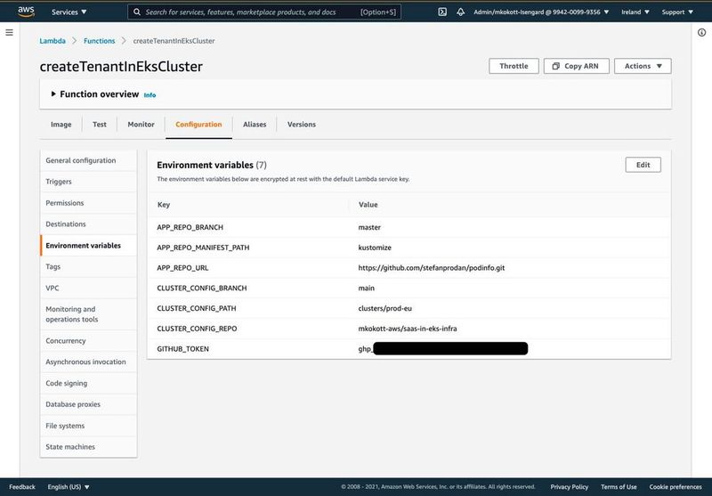
Task: Switch to the Versions tab
Action: (x=302, y=125)
